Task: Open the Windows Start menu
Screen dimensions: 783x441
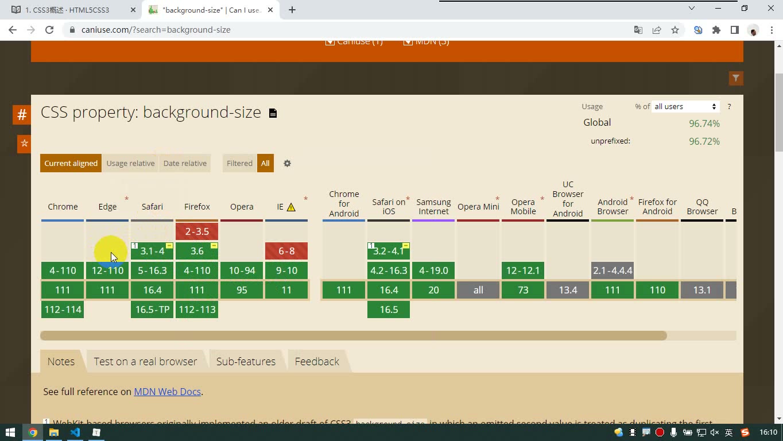Action: point(10,432)
